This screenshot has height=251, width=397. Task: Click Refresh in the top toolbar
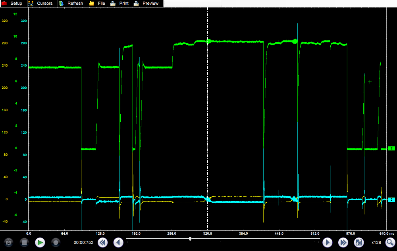point(71,3)
